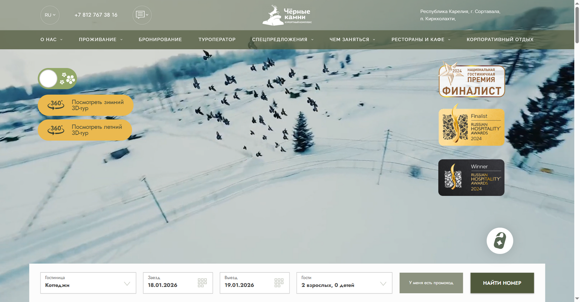Call phone number +7 812 767 38 16
Screen dimensions: 580x302
96,15
